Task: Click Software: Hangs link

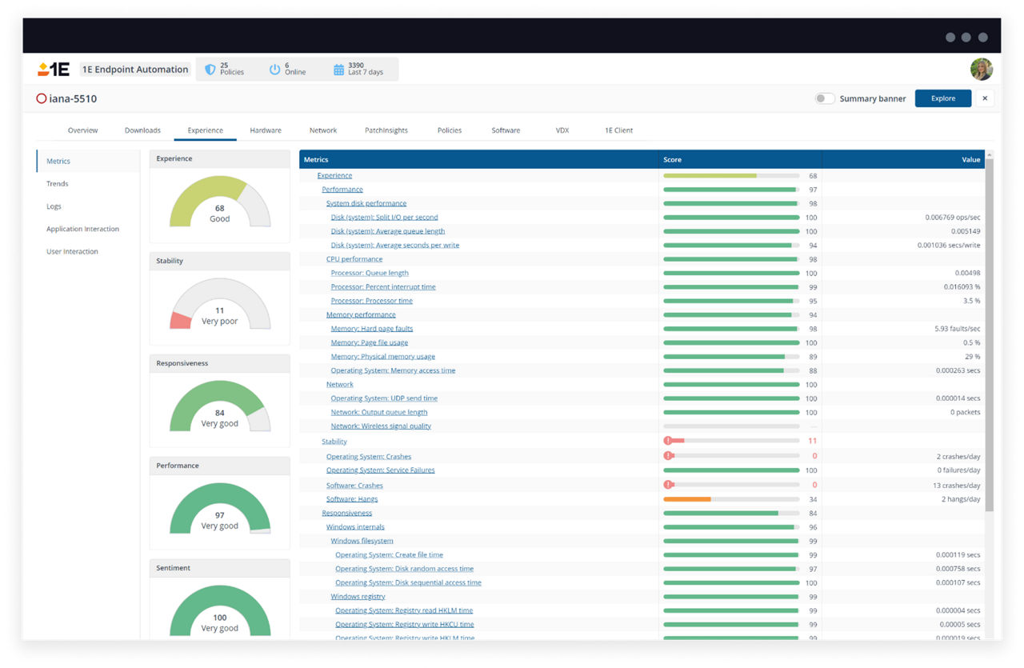Action: 352,499
